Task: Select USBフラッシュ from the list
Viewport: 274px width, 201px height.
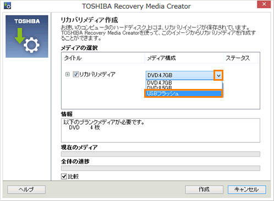Action: click(x=183, y=93)
